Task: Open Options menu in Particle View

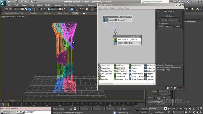Action: [x=120, y=8]
